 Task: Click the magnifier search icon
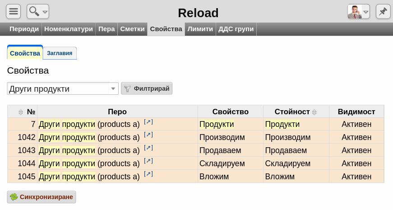(34, 11)
